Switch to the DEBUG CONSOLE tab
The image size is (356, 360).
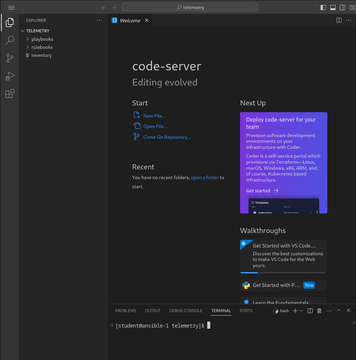click(186, 310)
